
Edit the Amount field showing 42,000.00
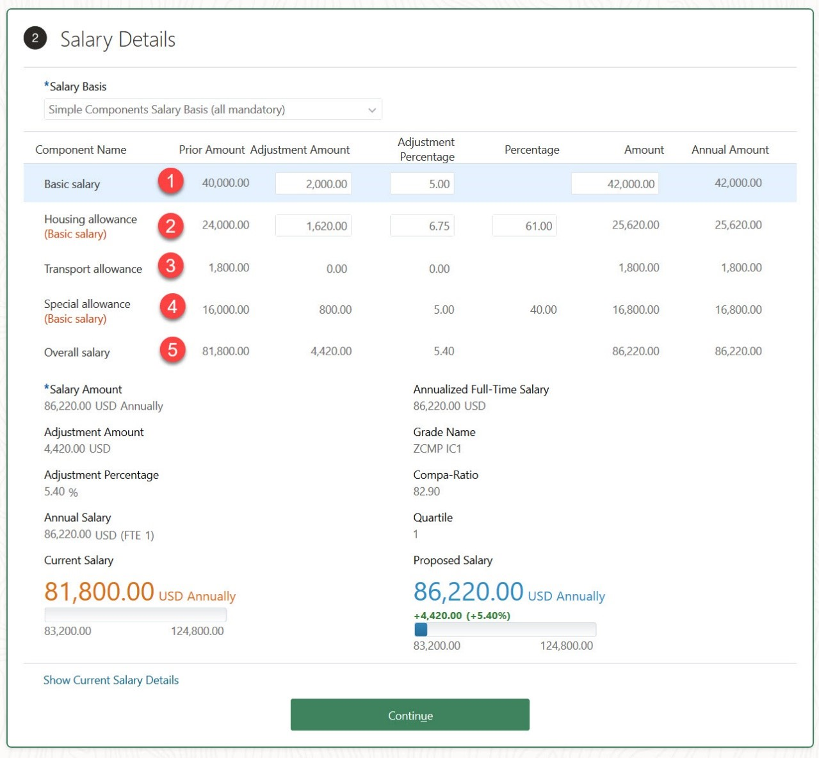(x=615, y=183)
